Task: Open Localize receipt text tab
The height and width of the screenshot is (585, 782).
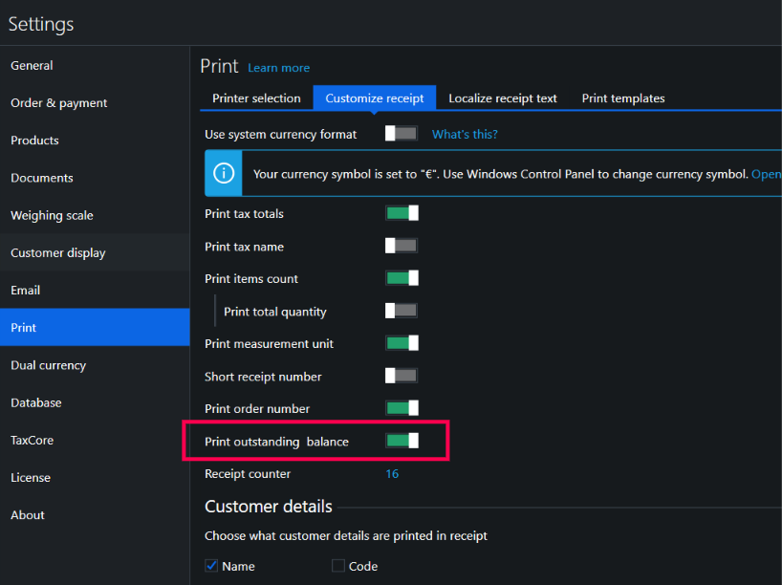Action: coord(503,98)
